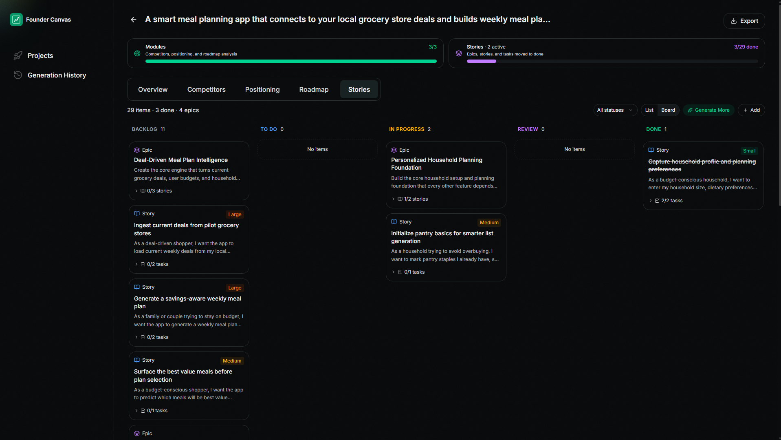781x440 pixels.
Task: Click story book icon on Generate savings-aware card
Action: coord(137,287)
